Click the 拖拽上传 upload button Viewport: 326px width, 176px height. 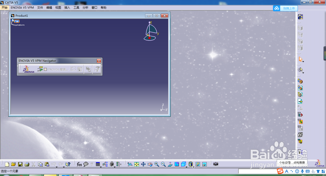[x=285, y=8]
